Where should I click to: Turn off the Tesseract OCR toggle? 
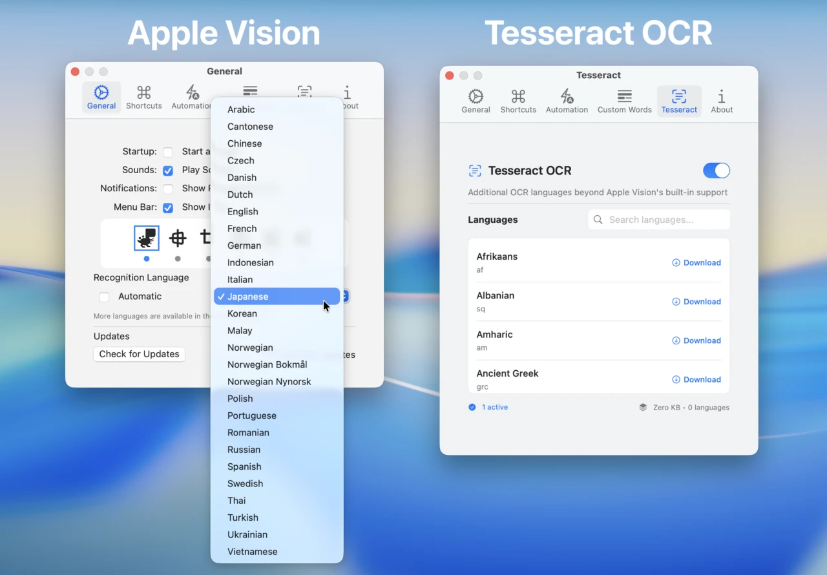pyautogui.click(x=716, y=171)
